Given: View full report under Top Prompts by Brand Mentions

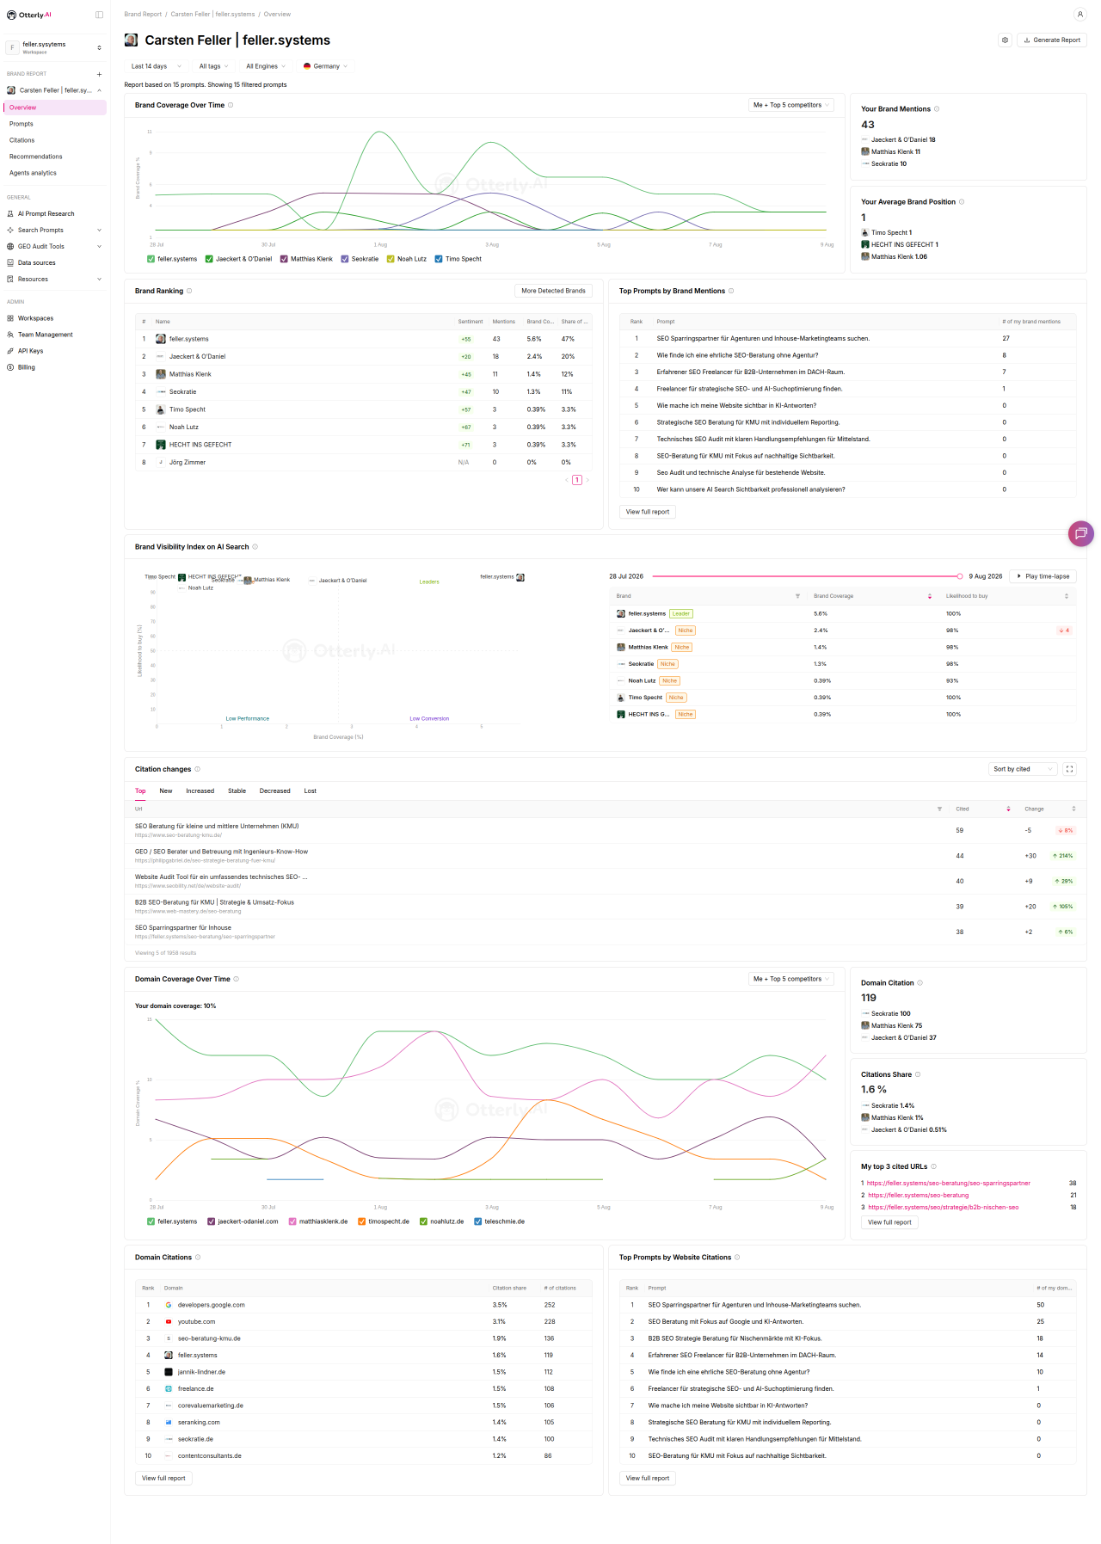Looking at the screenshot, I should tap(647, 512).
